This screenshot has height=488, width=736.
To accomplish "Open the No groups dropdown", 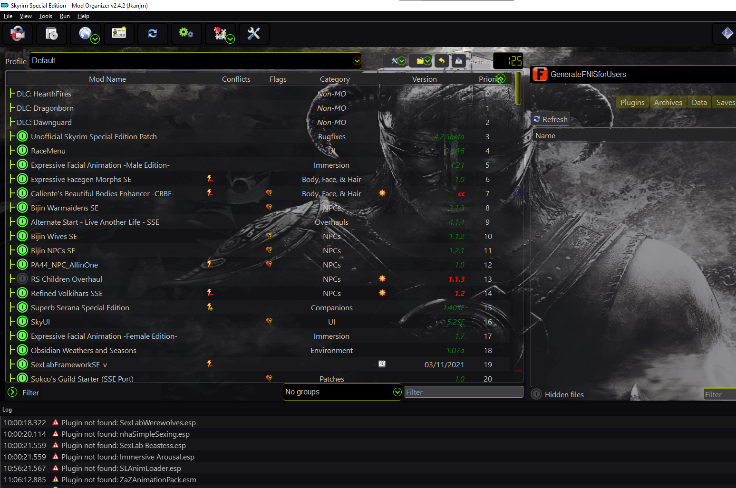I will 342,392.
